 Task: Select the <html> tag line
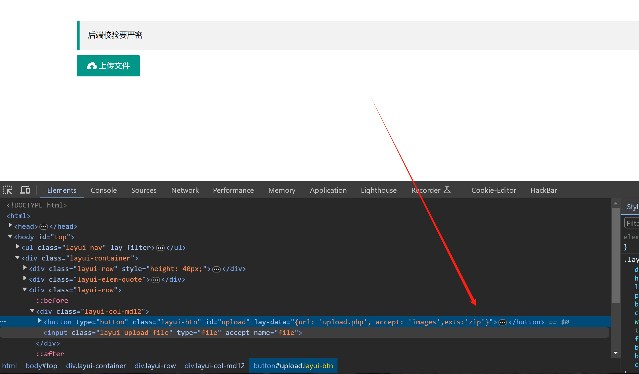click(18, 216)
